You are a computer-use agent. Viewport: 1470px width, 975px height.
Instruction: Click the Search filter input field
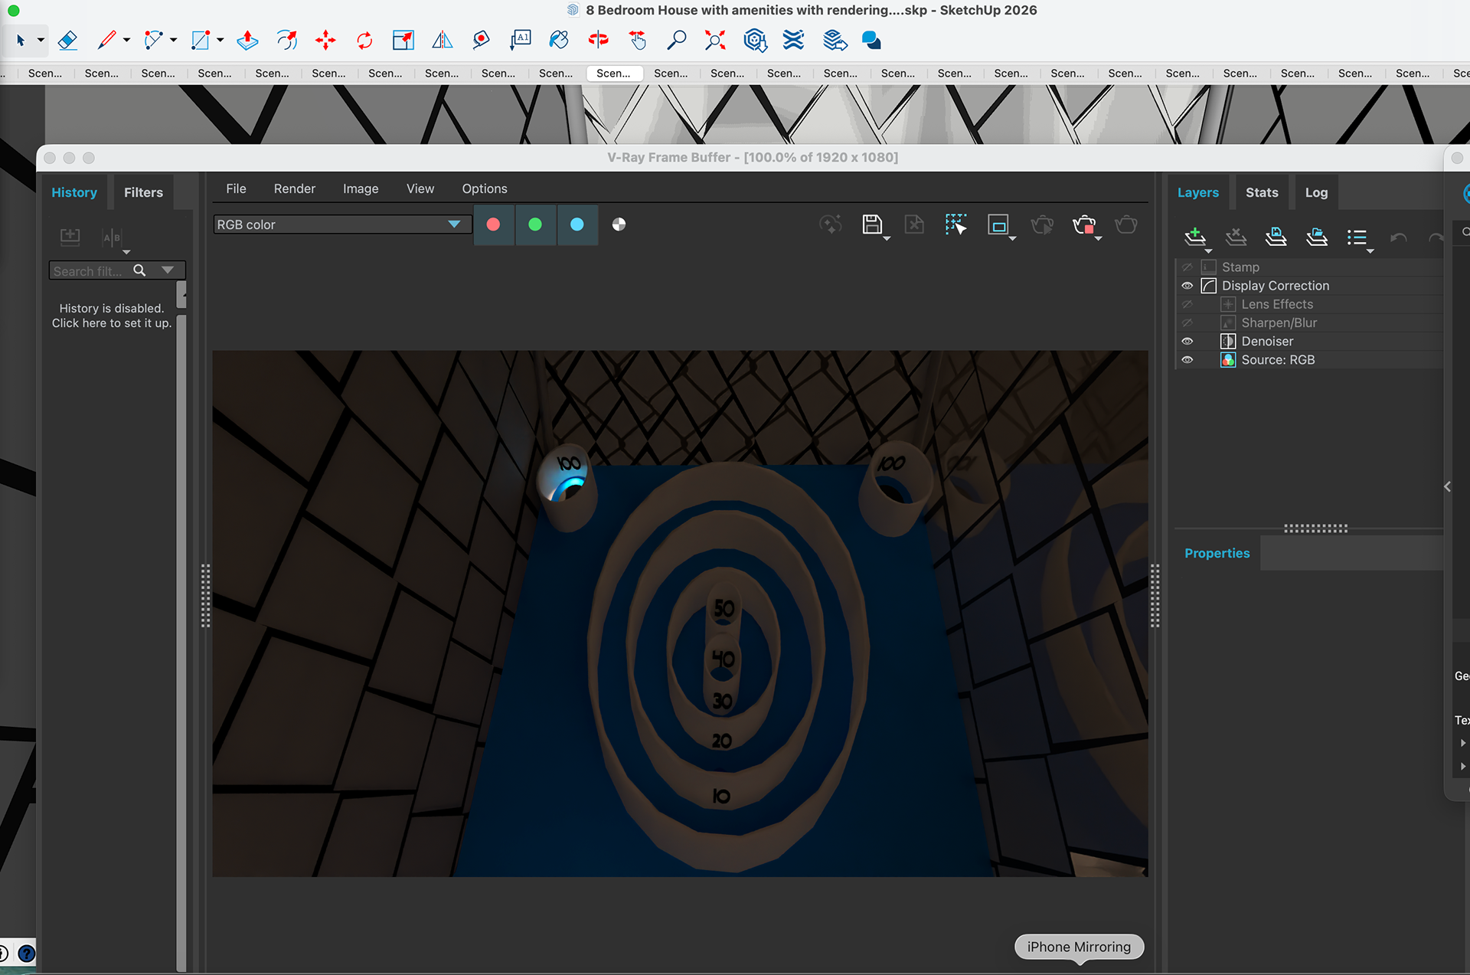tap(89, 271)
